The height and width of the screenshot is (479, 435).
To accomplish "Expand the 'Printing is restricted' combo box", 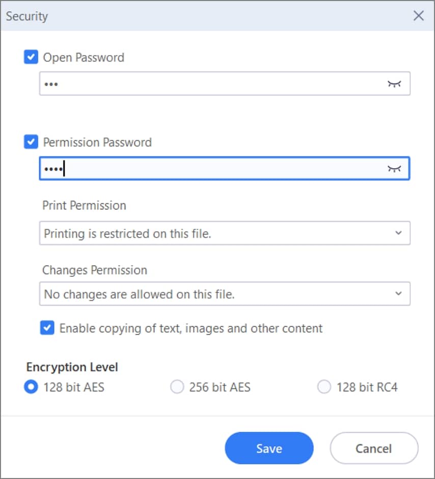I will click(x=224, y=234).
